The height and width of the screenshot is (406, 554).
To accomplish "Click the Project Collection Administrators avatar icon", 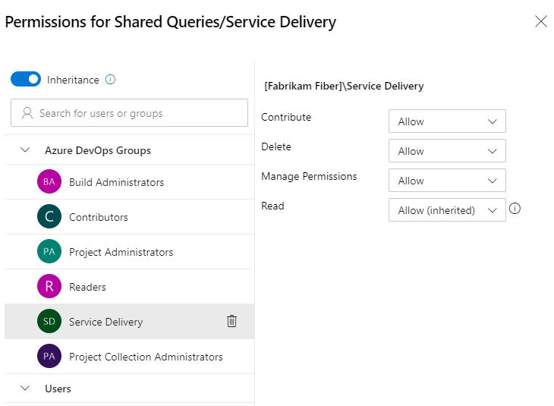I will pos(49,357).
